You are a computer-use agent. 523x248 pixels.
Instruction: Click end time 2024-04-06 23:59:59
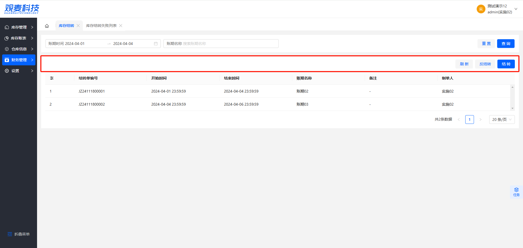(241, 104)
